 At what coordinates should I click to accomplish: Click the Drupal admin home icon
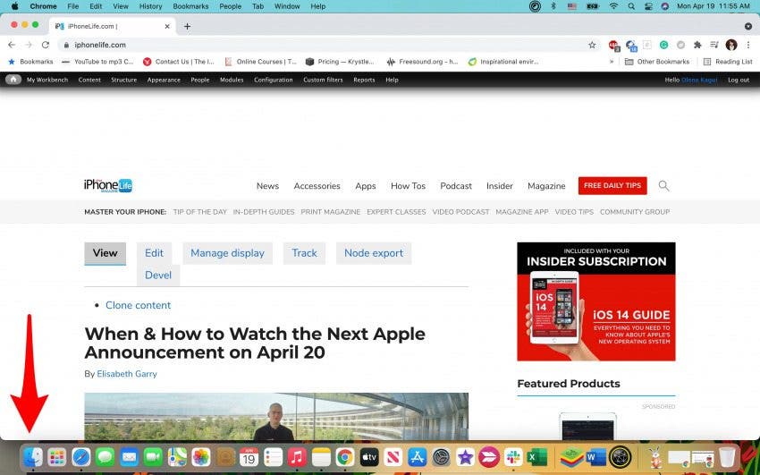(x=13, y=80)
